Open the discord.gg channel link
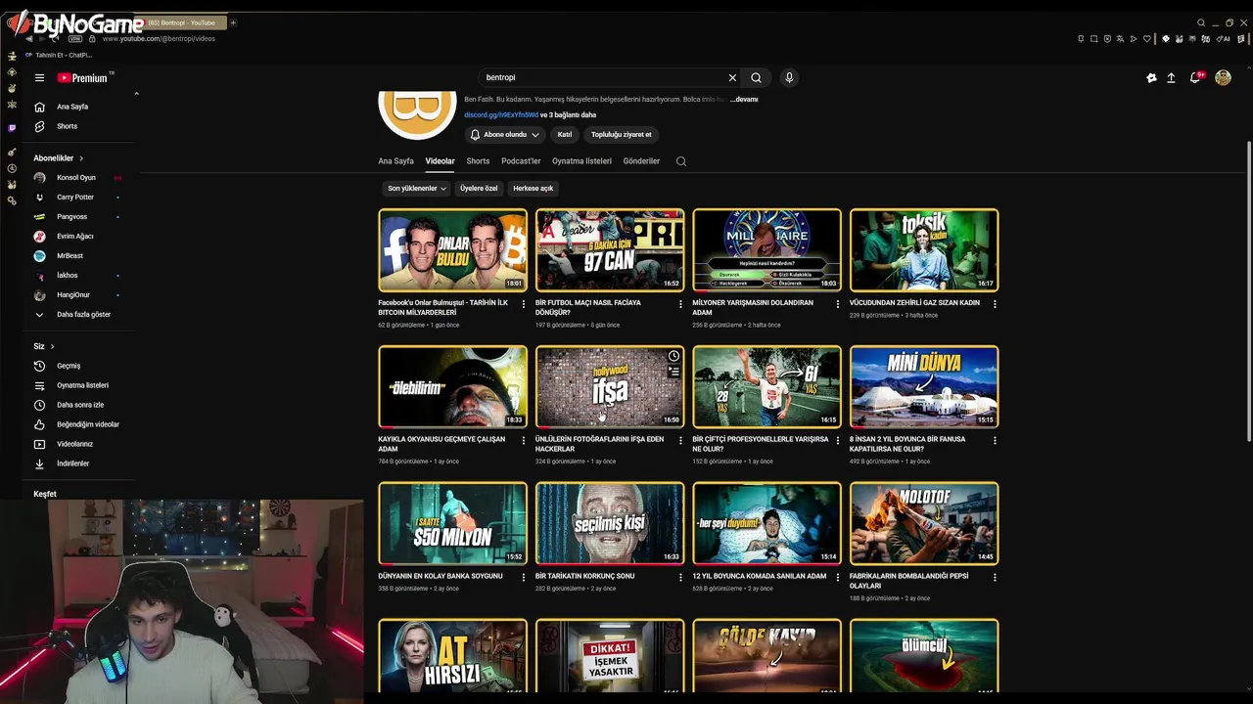The image size is (1253, 704). coord(501,115)
